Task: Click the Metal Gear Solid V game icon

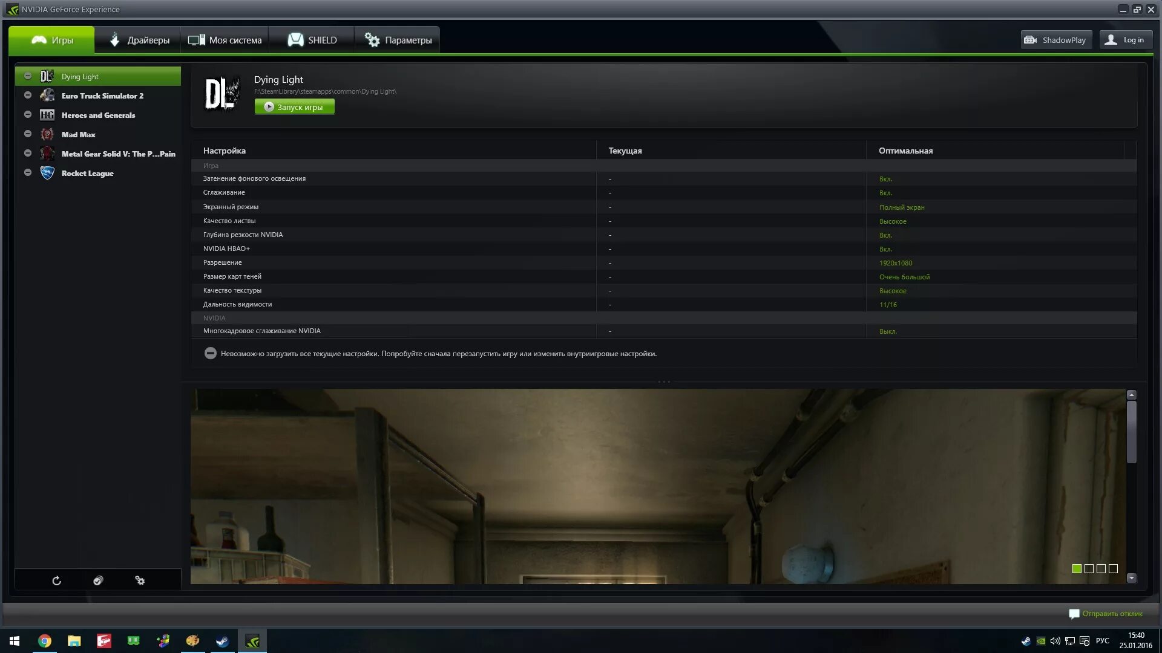Action: click(47, 154)
